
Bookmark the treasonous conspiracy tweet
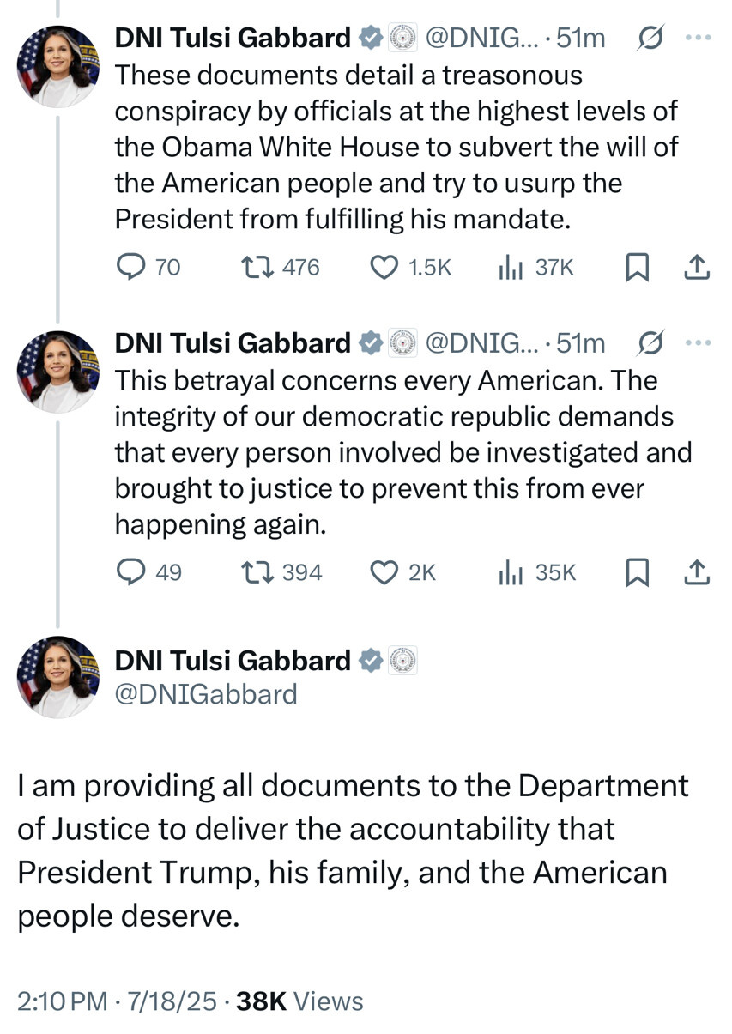[x=636, y=269]
